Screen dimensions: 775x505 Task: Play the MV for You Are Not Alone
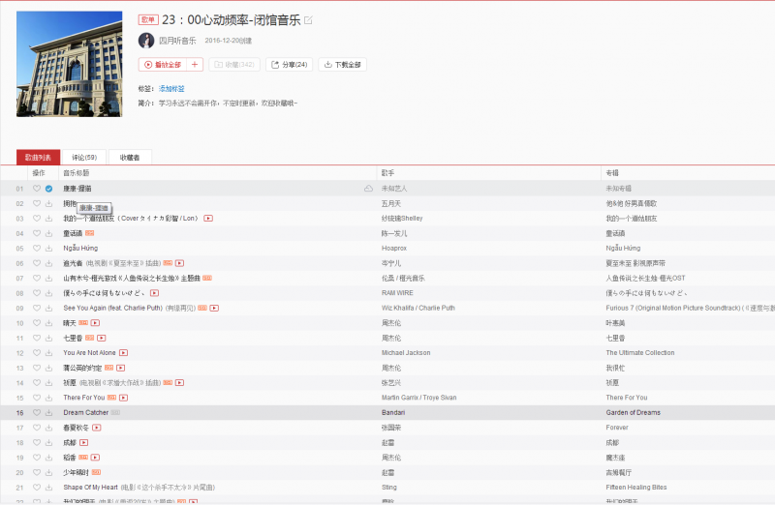123,353
